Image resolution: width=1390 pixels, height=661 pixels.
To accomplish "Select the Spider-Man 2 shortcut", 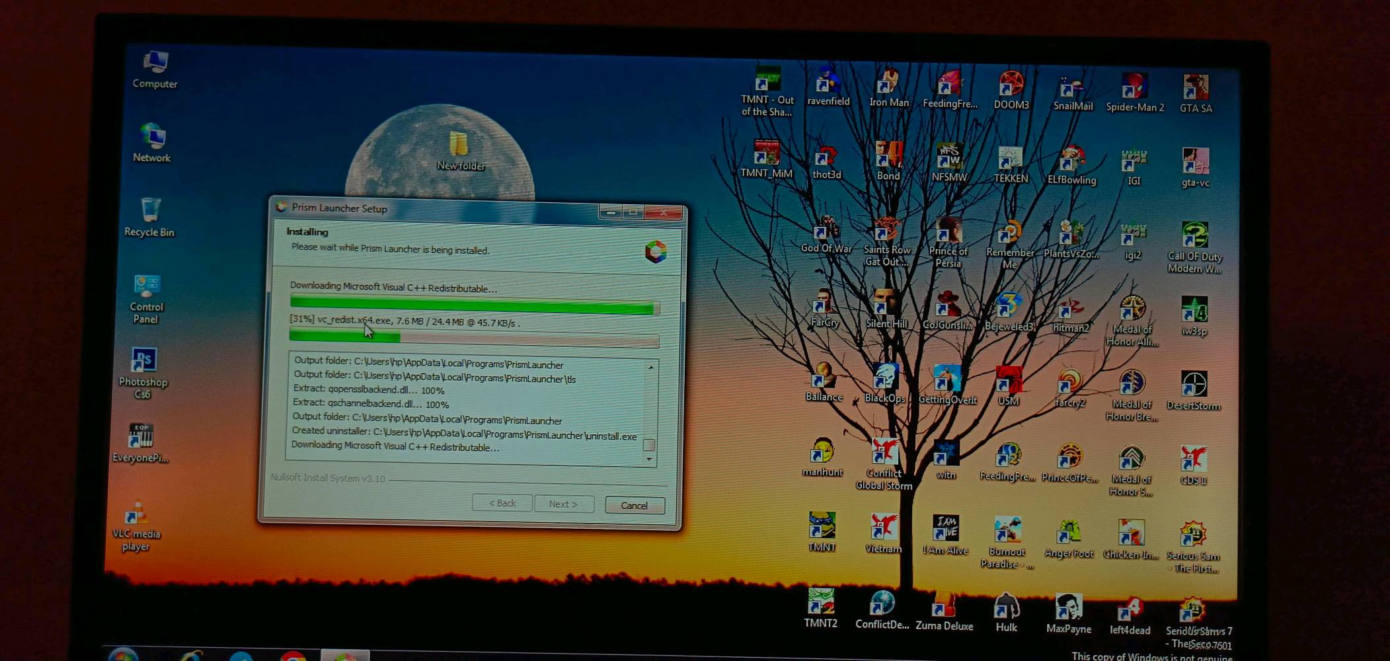I will click(1135, 93).
